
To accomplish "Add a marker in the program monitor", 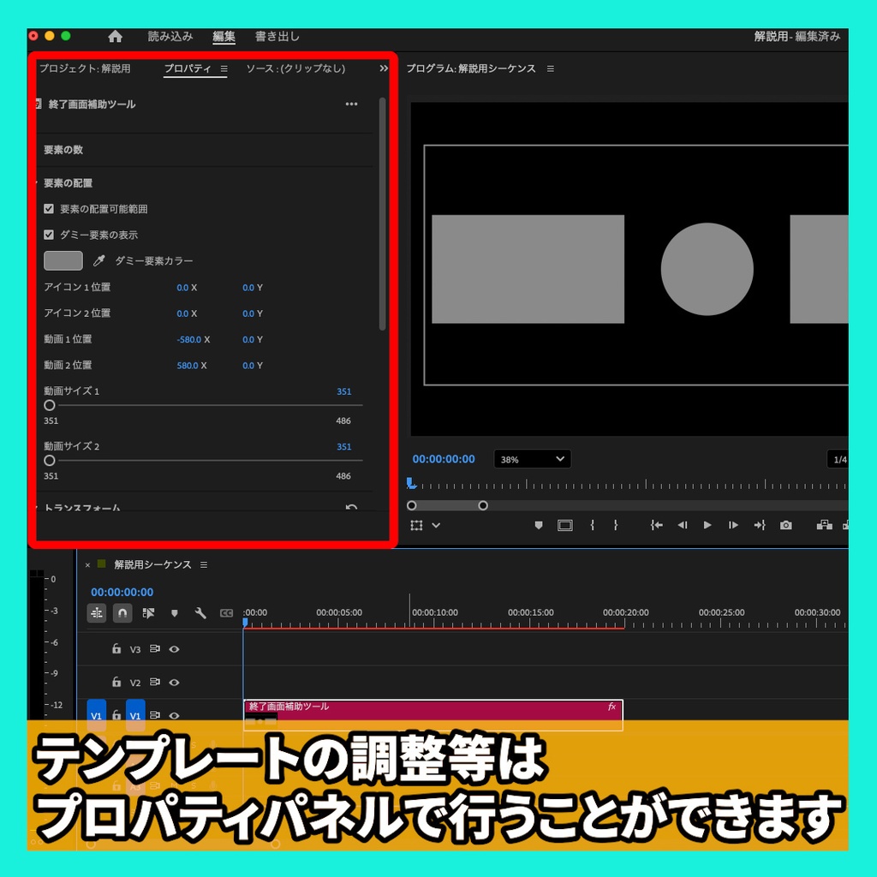I will 538,525.
